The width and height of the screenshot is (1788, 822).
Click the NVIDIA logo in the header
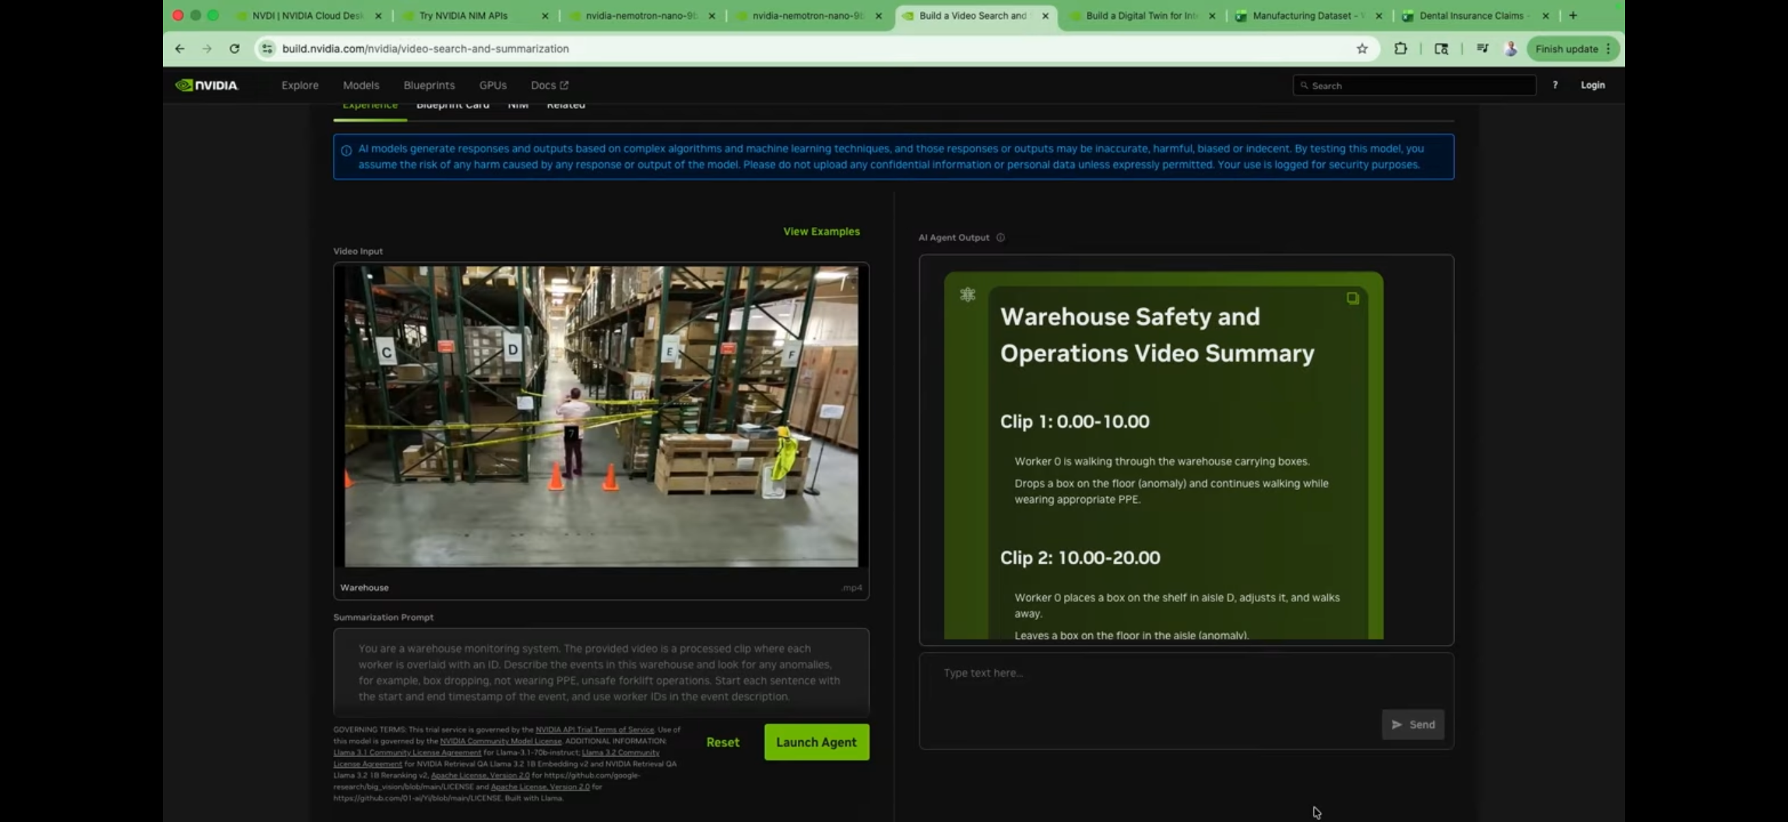click(x=207, y=85)
